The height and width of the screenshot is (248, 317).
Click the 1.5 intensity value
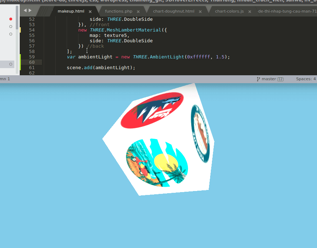pyautogui.click(x=220, y=57)
